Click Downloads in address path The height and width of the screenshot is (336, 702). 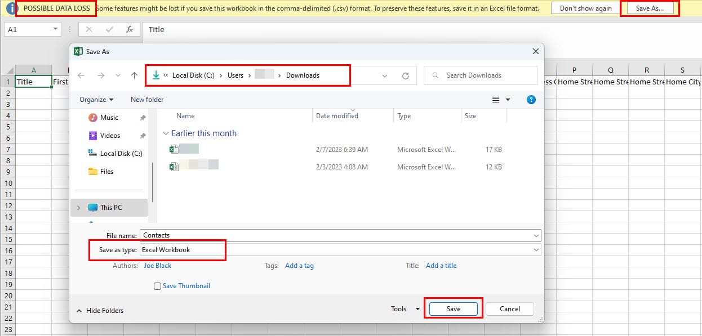tap(303, 75)
